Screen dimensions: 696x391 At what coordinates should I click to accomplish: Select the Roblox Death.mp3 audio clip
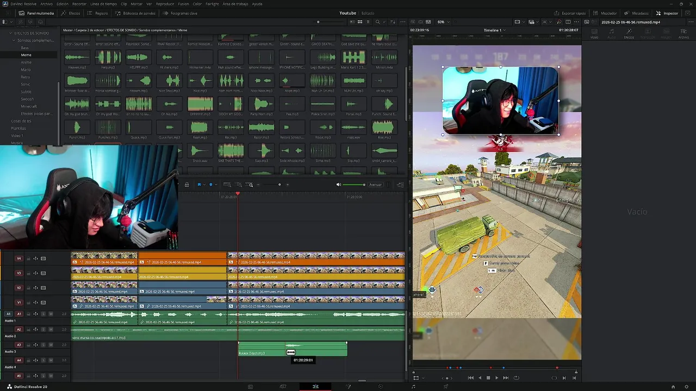click(x=293, y=349)
